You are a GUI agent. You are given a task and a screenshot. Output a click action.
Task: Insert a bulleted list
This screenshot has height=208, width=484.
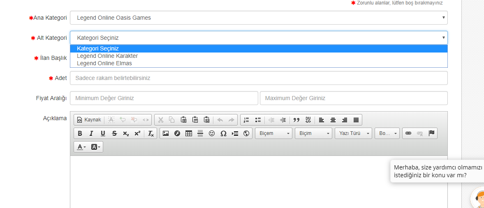(258, 120)
